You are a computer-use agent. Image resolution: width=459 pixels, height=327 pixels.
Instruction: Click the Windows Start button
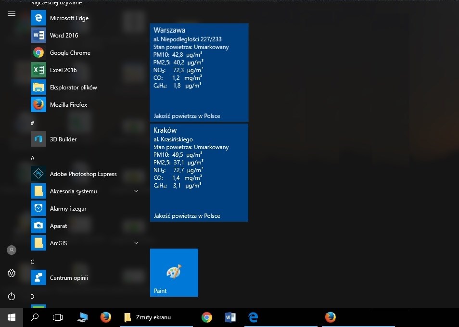tap(12, 317)
